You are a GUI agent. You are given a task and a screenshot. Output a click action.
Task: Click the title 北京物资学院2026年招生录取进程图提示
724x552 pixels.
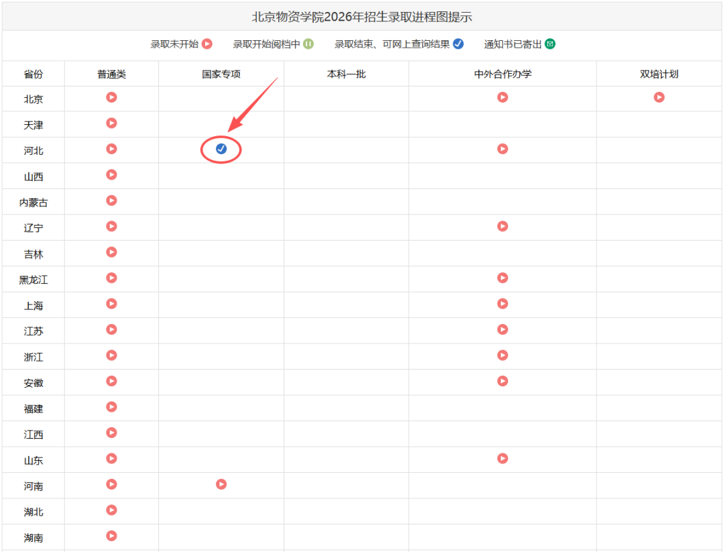361,17
